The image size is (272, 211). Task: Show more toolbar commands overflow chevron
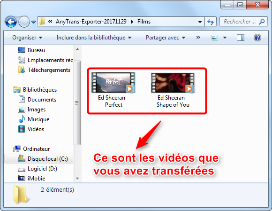coord(198,38)
